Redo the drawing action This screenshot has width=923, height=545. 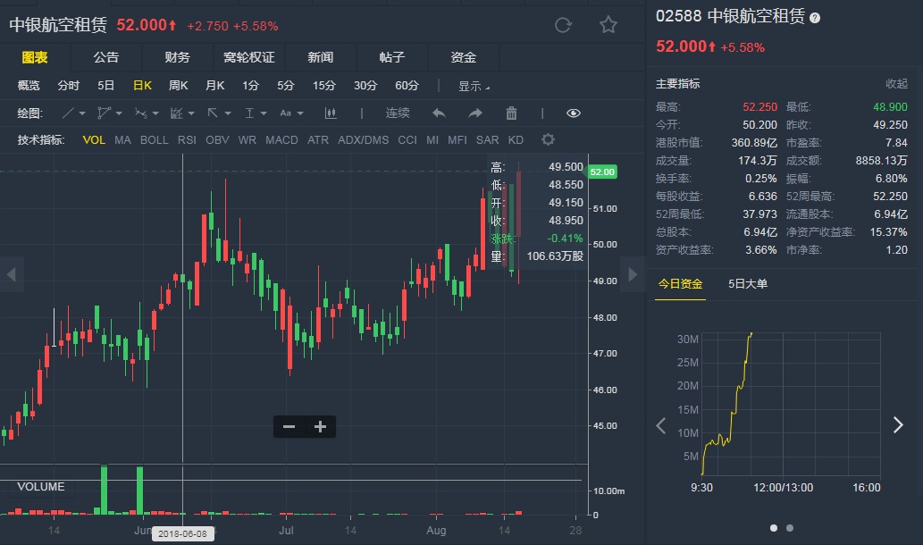[475, 113]
